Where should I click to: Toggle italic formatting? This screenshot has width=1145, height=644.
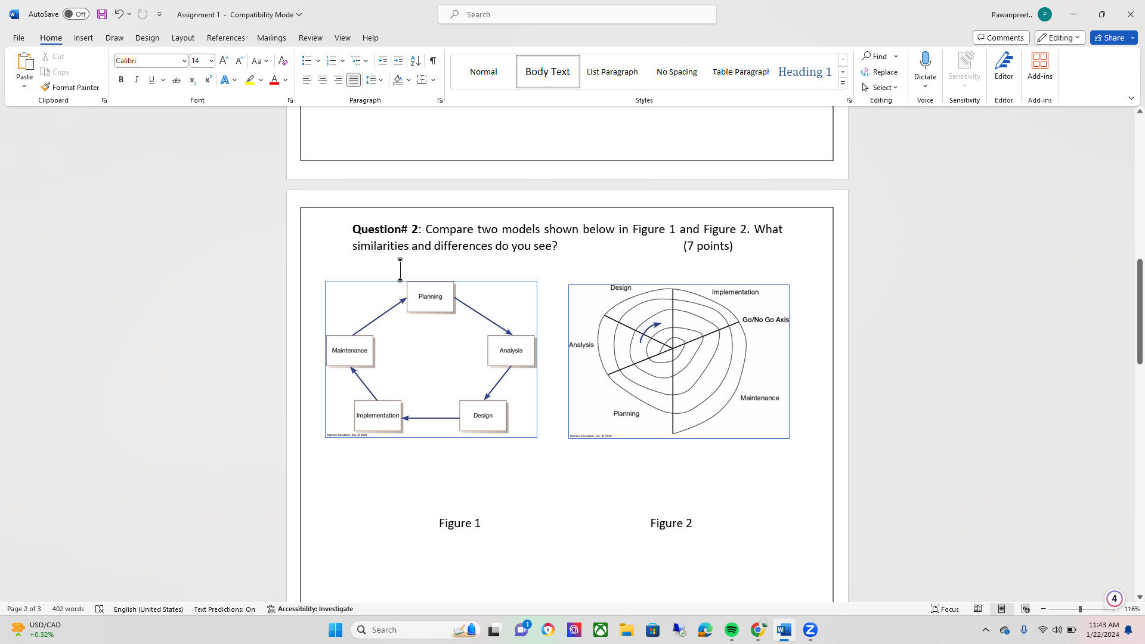pos(136,79)
